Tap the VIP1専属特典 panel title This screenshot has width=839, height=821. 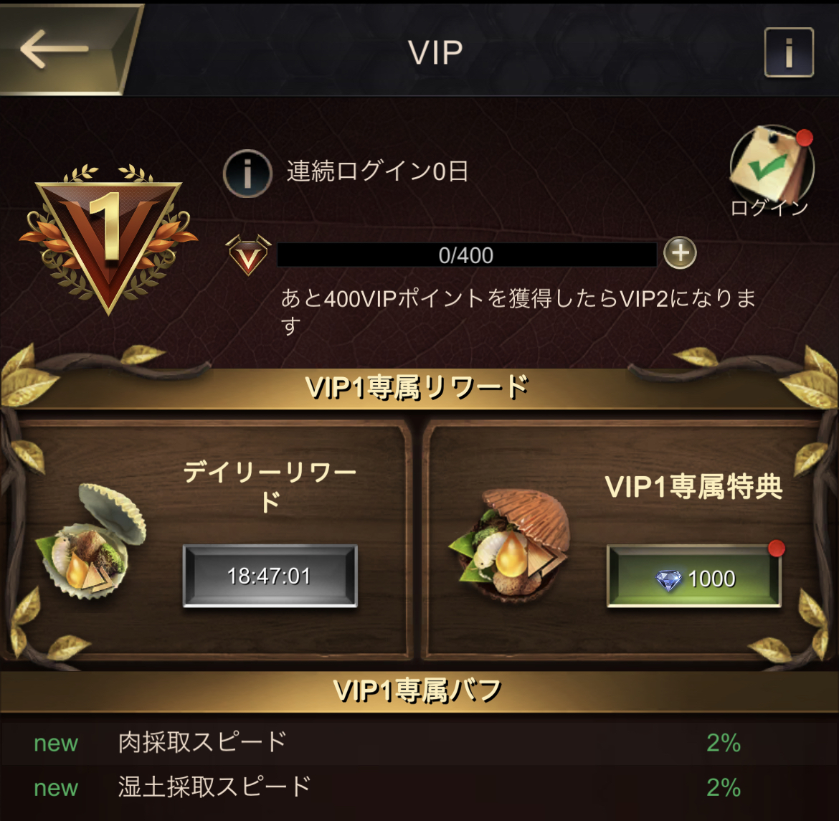tap(694, 487)
